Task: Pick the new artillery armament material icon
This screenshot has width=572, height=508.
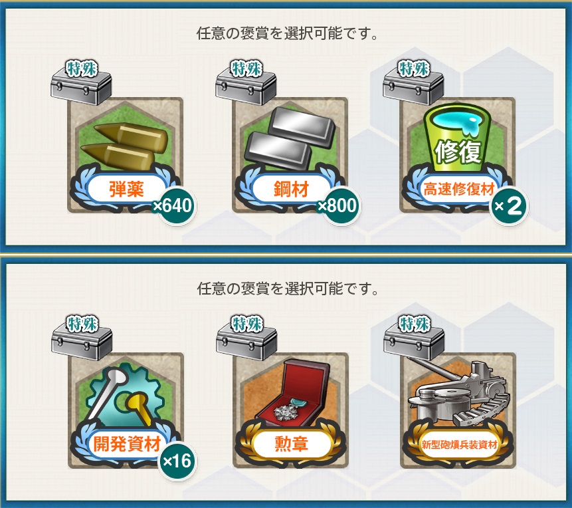Action: tap(458, 392)
